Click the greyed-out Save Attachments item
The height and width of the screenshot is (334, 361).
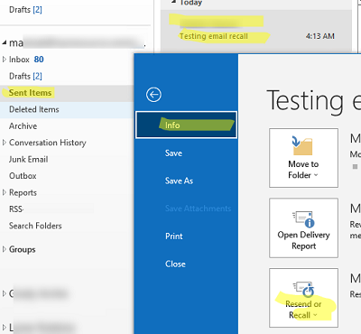coord(198,209)
